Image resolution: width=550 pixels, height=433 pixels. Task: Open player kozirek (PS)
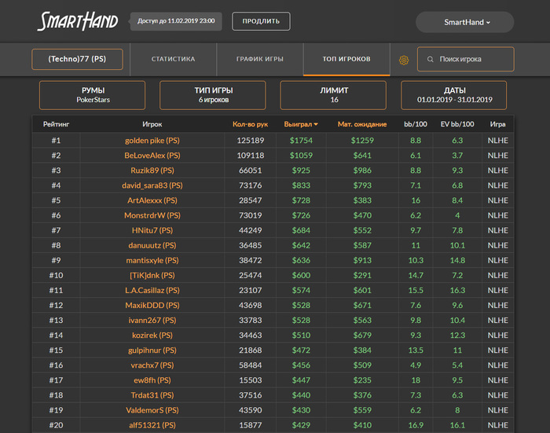coord(152,335)
